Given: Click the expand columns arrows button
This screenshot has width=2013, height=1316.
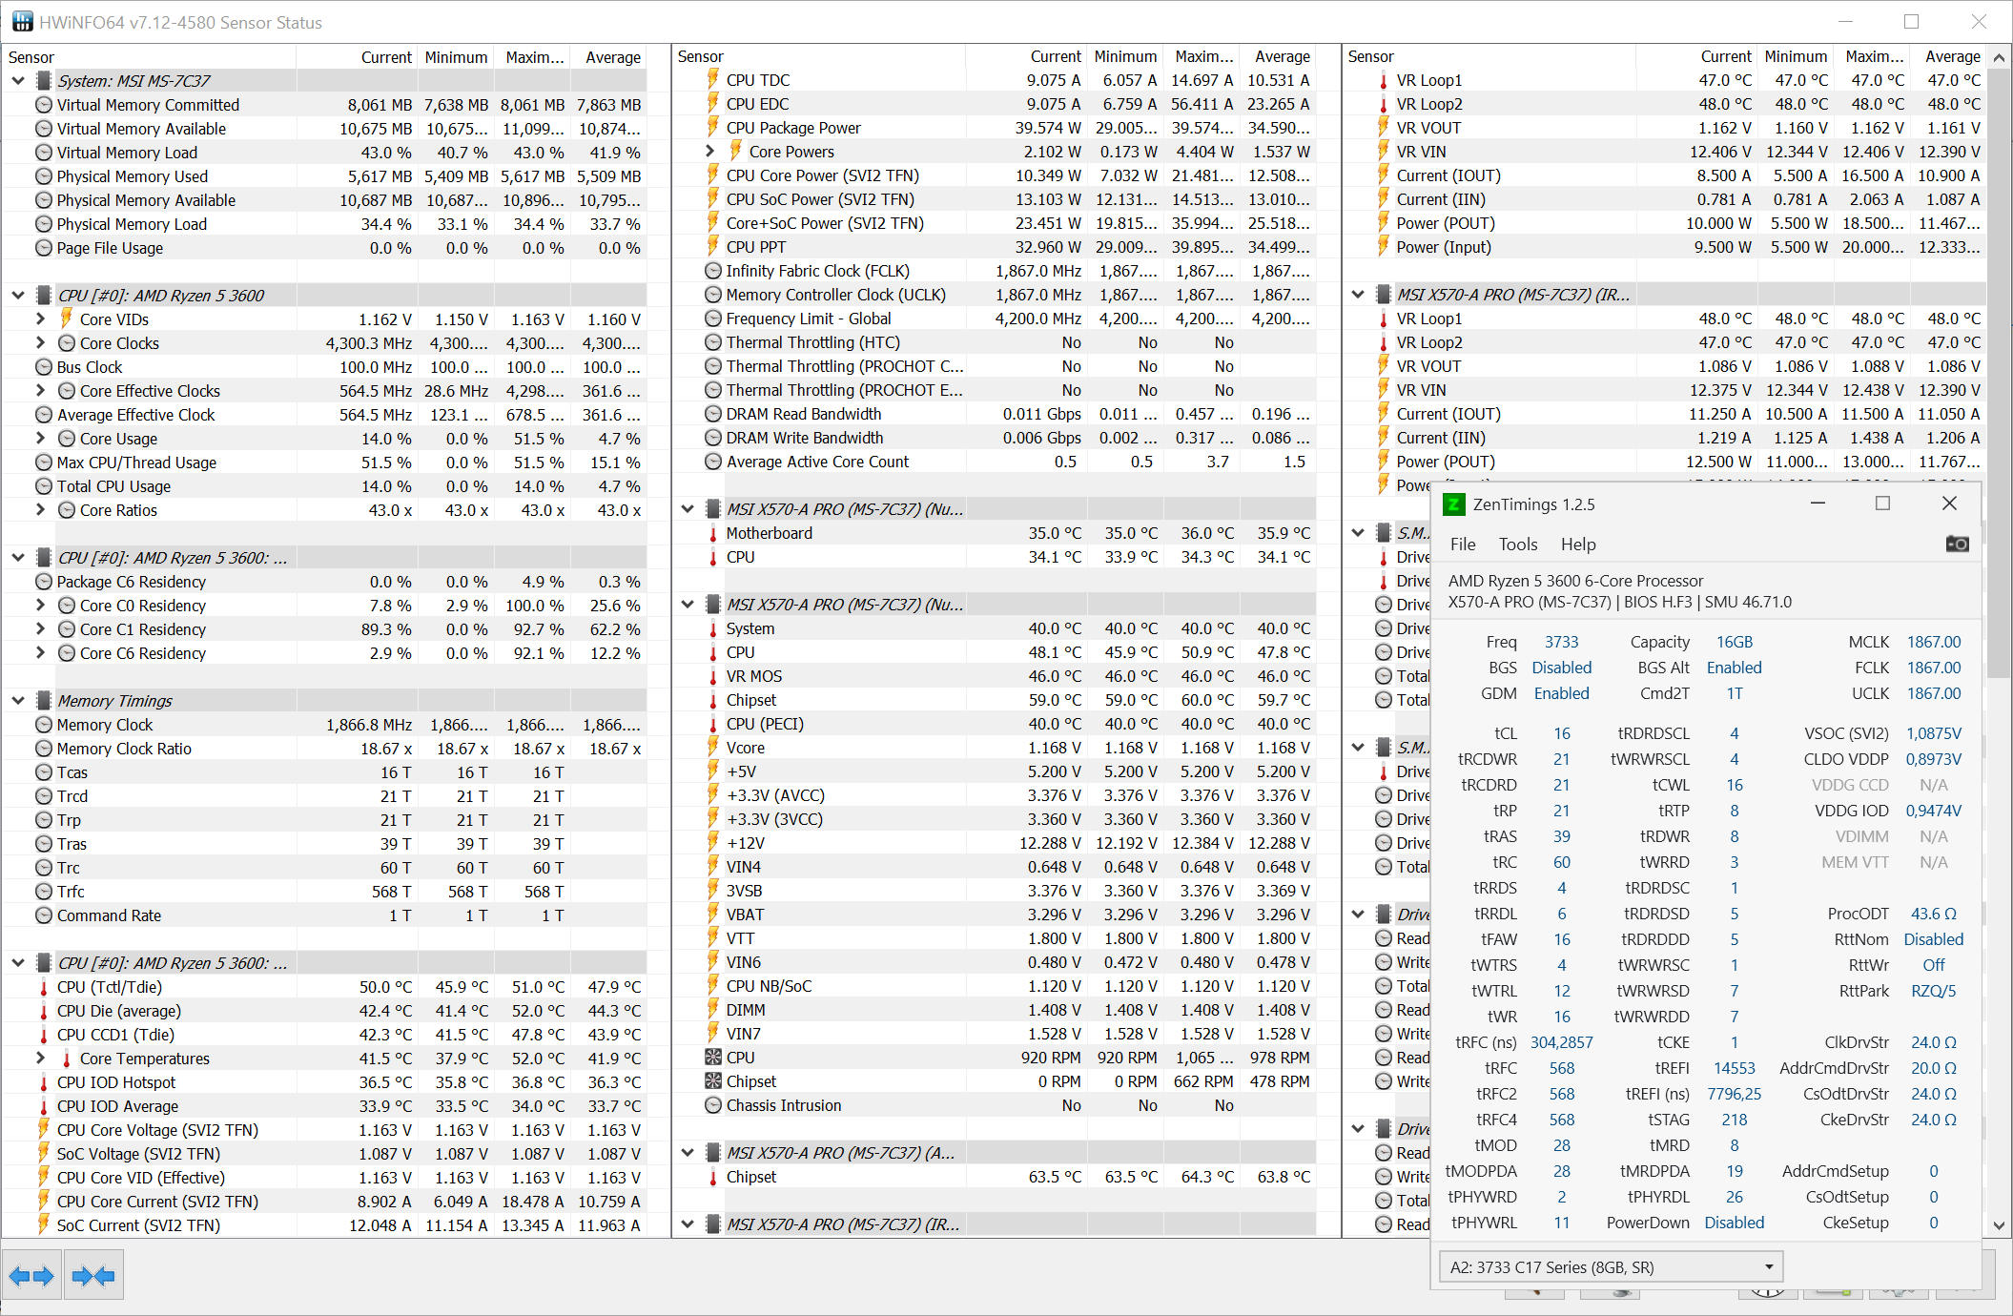Looking at the screenshot, I should (31, 1276).
